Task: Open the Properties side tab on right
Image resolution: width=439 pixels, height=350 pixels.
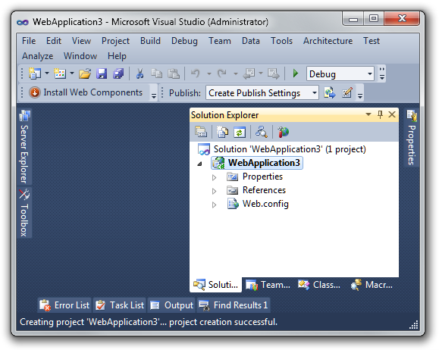Action: pyautogui.click(x=412, y=137)
